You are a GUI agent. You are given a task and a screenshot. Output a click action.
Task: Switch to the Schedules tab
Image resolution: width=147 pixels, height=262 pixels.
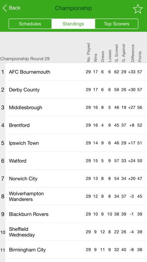click(x=30, y=24)
